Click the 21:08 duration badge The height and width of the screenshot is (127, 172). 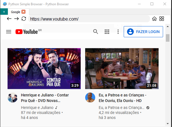[152, 85]
